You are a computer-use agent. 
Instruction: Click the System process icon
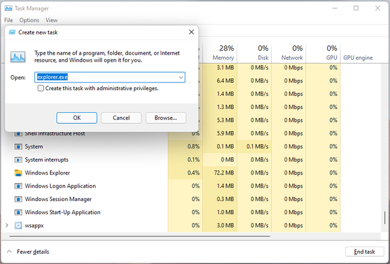pos(18,147)
